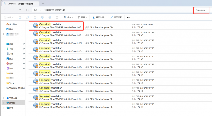Click the pin icon beside 视频
Image resolution: width=212 pixels, height=116 pixels.
click(24, 68)
